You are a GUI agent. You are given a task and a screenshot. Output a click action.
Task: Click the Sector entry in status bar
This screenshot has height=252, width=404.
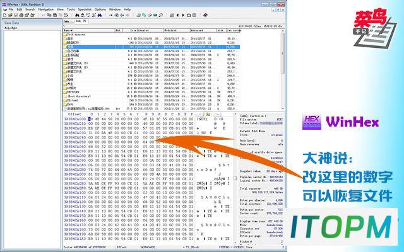(85, 247)
